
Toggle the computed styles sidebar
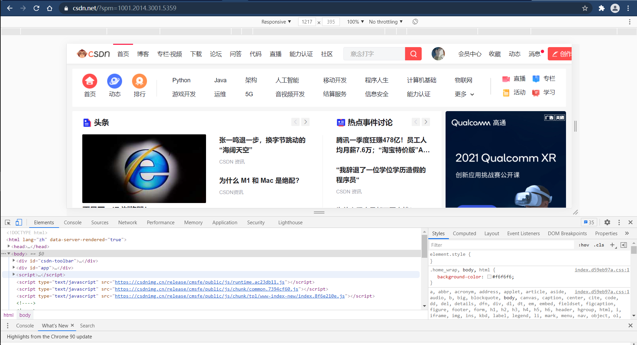624,245
